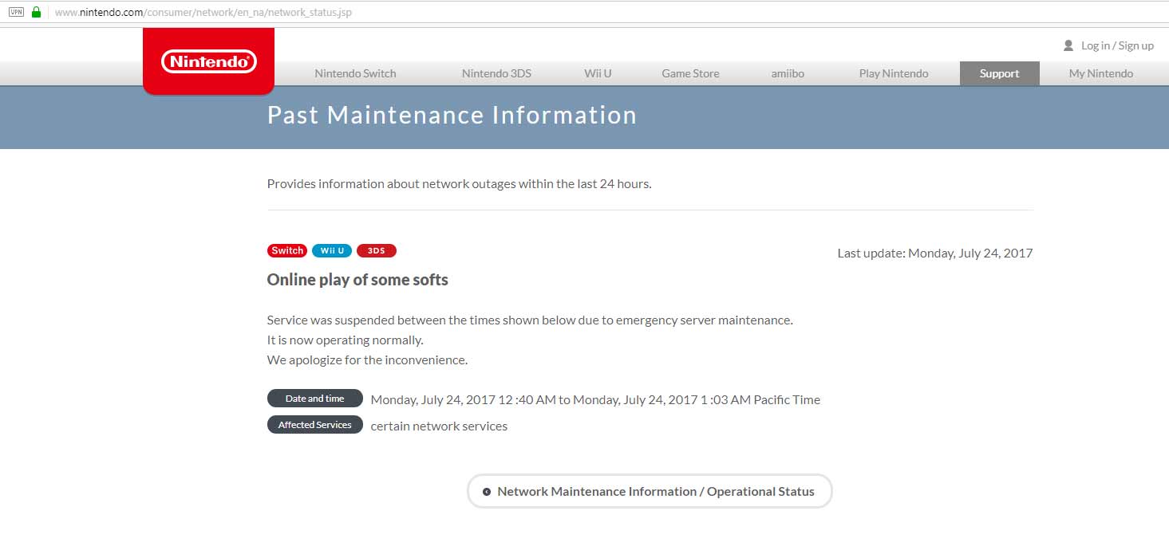The height and width of the screenshot is (554, 1169).
Task: Click the red Switch platform badge
Action: click(x=287, y=250)
